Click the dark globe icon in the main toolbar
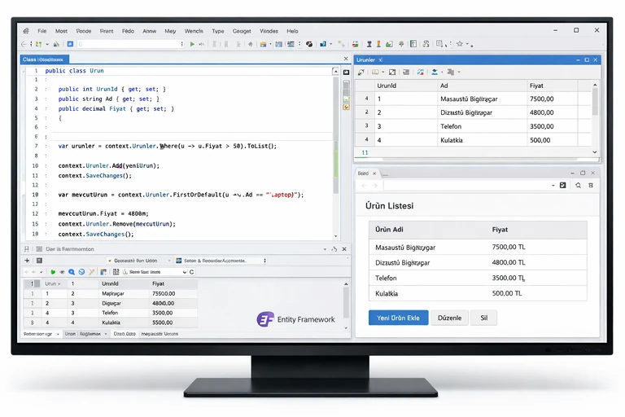Image resolution: width=625 pixels, height=417 pixels. (x=309, y=44)
